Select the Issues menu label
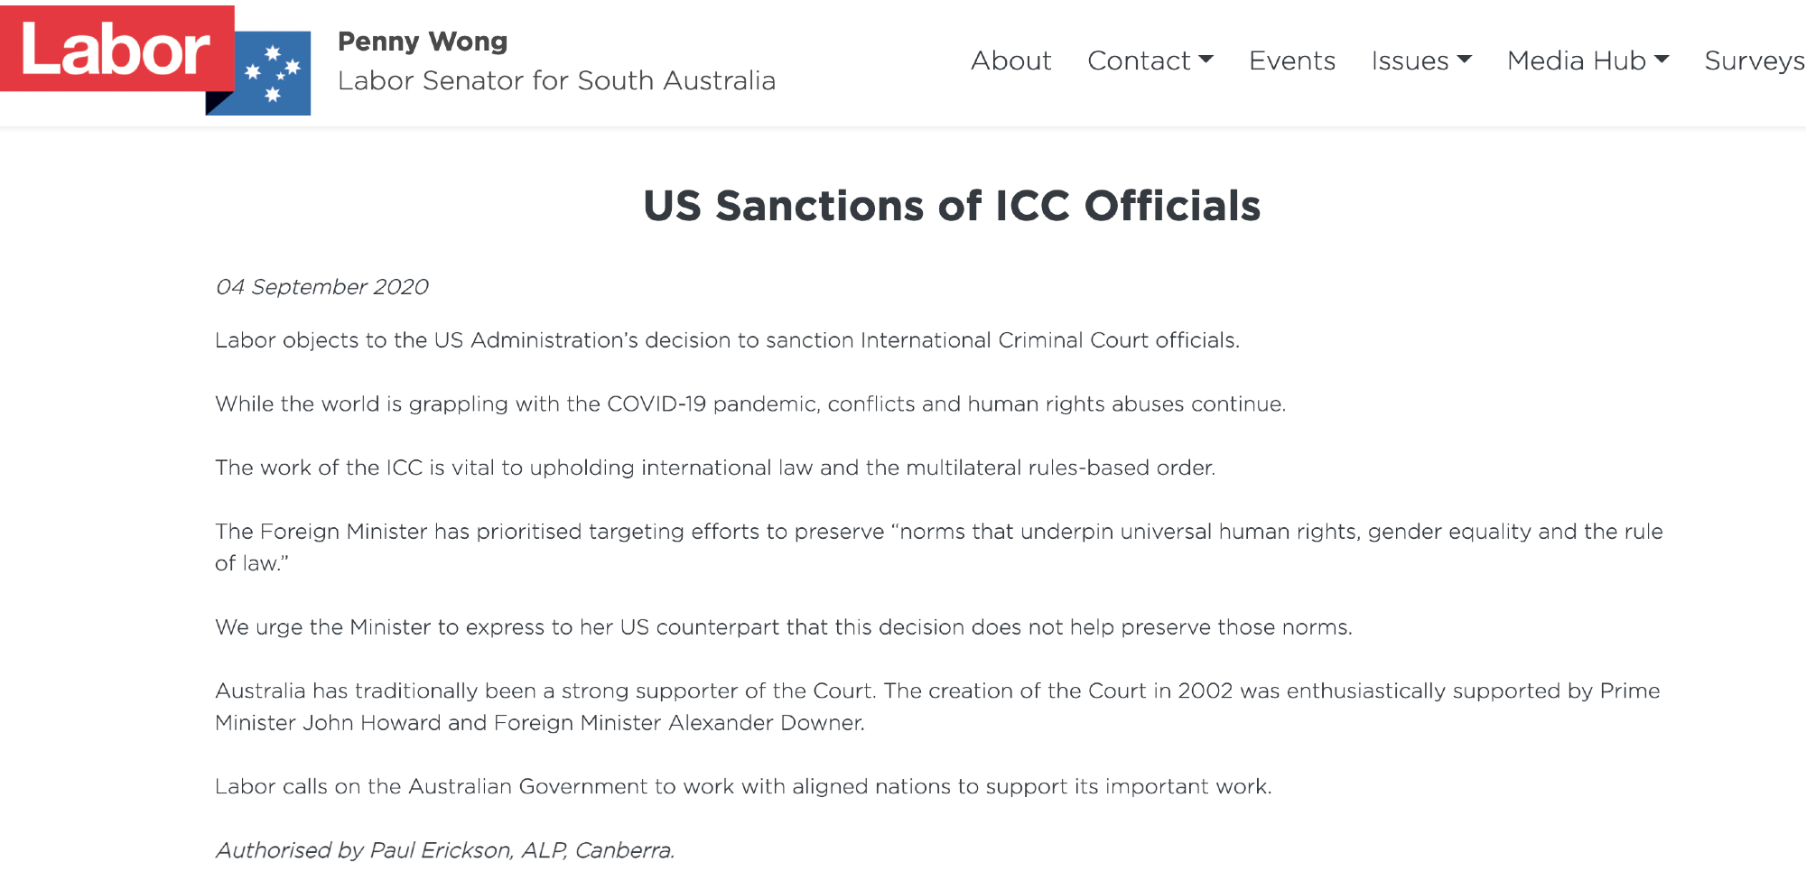This screenshot has height=890, width=1806. [1410, 60]
